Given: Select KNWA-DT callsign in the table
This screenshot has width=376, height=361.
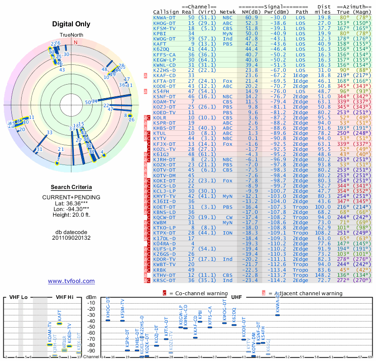Looking at the screenshot, I should (x=164, y=18).
